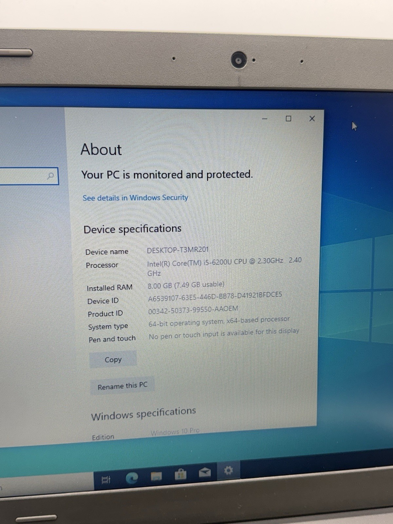This screenshot has width=393, height=524.
Task: Click the Installed RAM label
Action: tap(110, 288)
